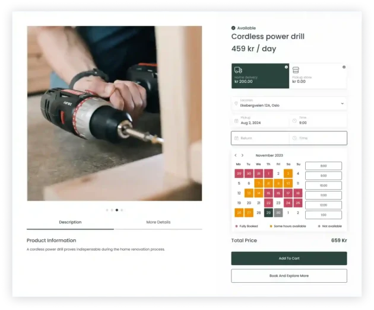Select available date 12 in calendar
Image resolution: width=374 pixels, height=310 pixels.
(x=239, y=193)
